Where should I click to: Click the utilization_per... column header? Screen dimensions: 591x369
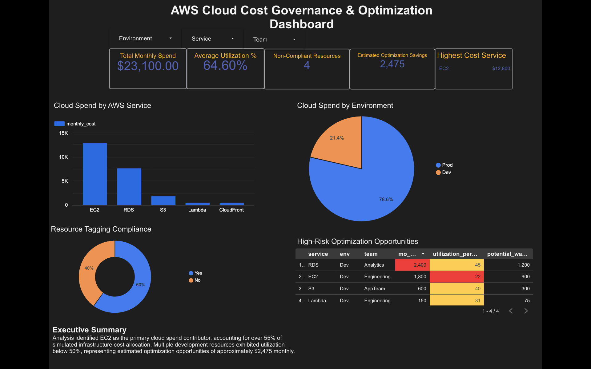tap(455, 254)
